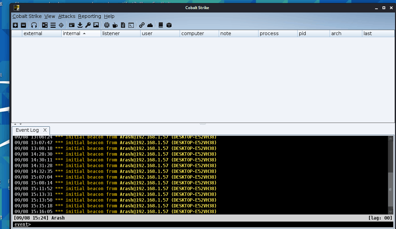Switch to Pivot Graph view icon

point(45,25)
